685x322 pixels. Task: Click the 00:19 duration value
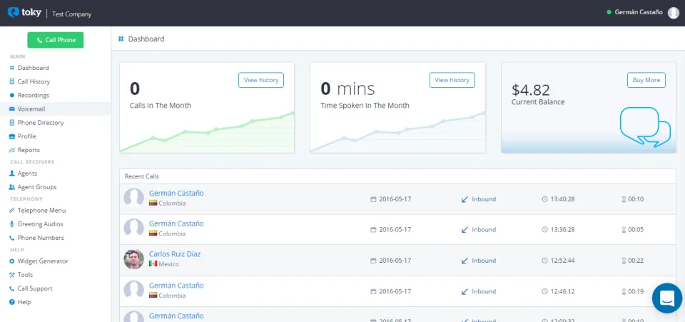(x=636, y=291)
